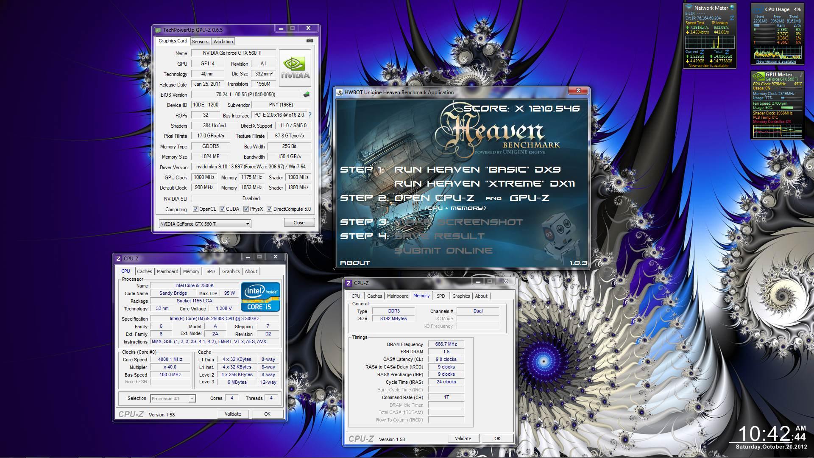Click OK in CPU-Z CPU window
Viewport: 814px width, 458px height.
[x=267, y=414]
